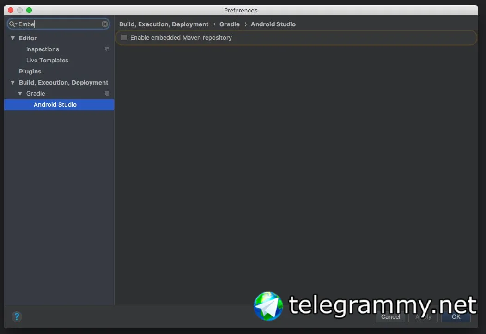
Task: Click the project-level icon beside Gradle
Action: click(x=107, y=94)
